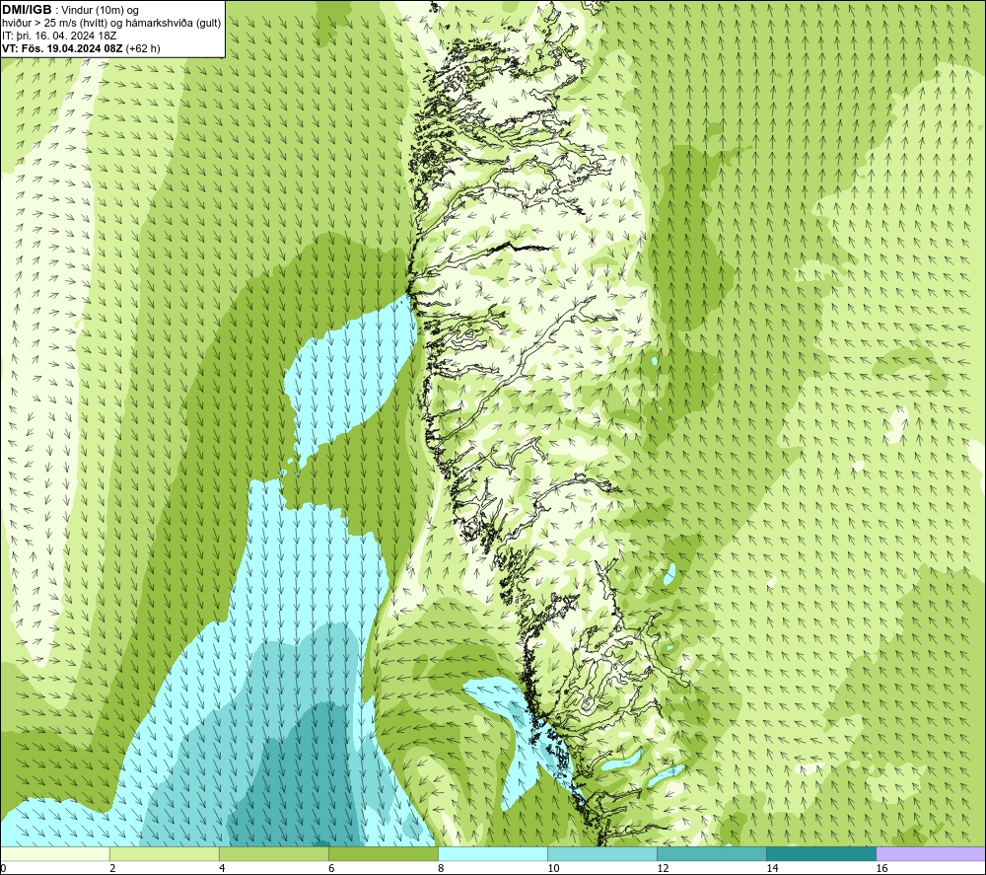Click the 0–2 m/s pale legend swatch
986x875 pixels.
point(54,853)
